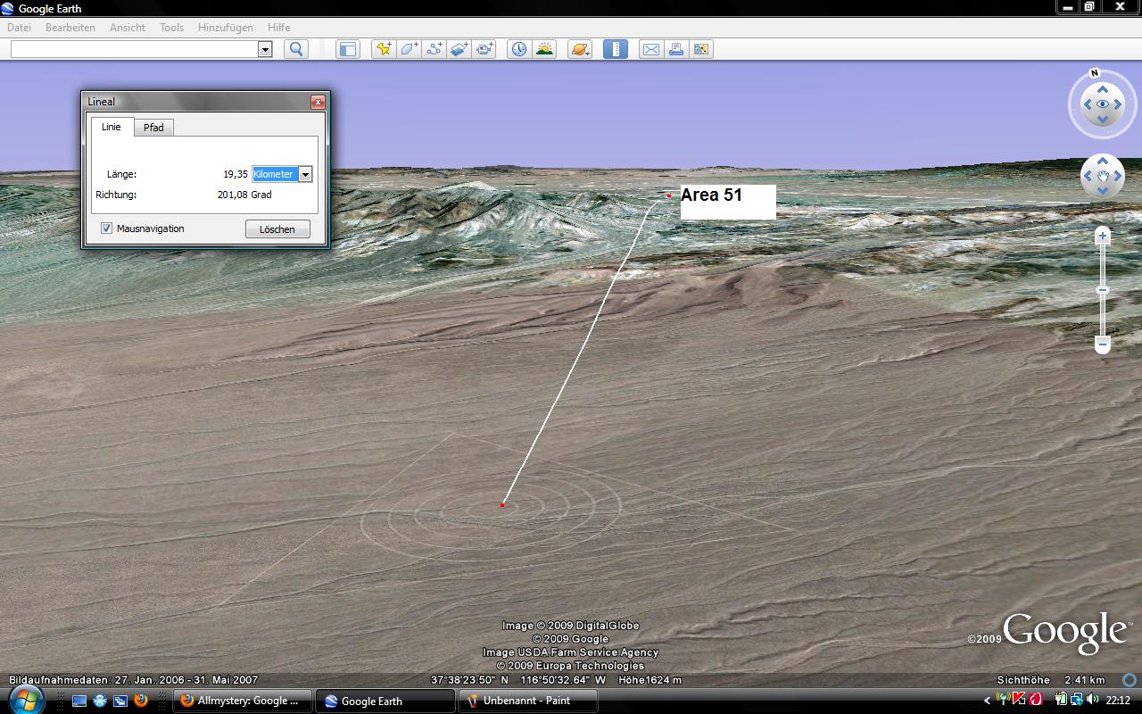1142x714 pixels.
Task: Expand the search field history dropdown
Action: (265, 49)
